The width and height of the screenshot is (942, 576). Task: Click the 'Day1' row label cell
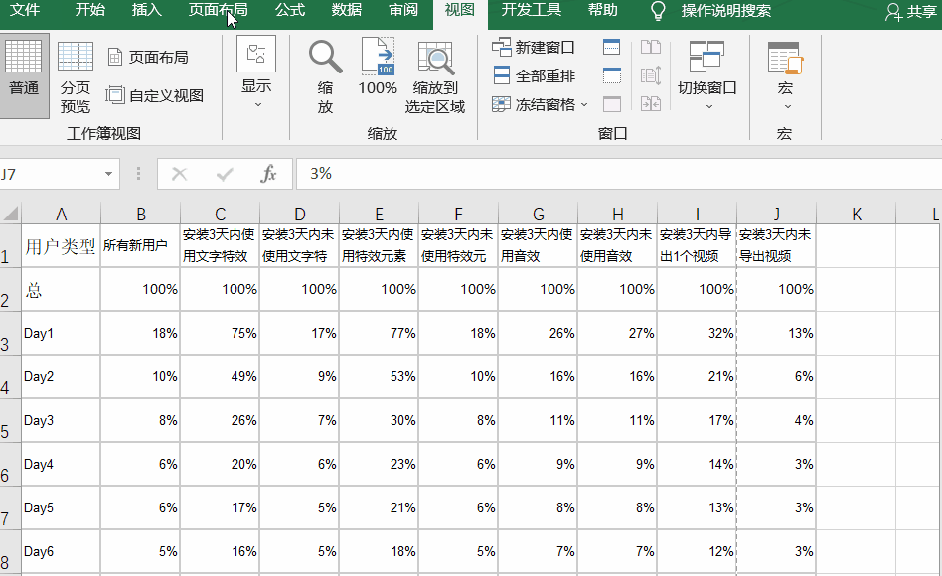(61, 333)
